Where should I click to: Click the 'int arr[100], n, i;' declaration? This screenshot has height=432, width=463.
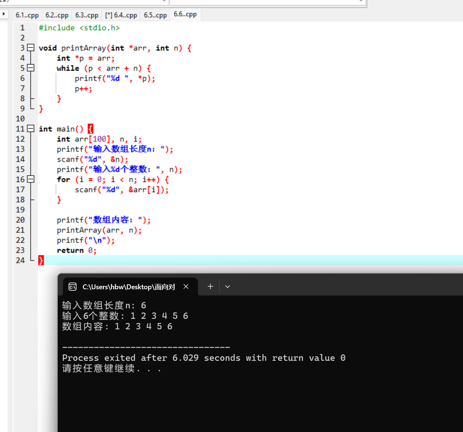[99, 139]
